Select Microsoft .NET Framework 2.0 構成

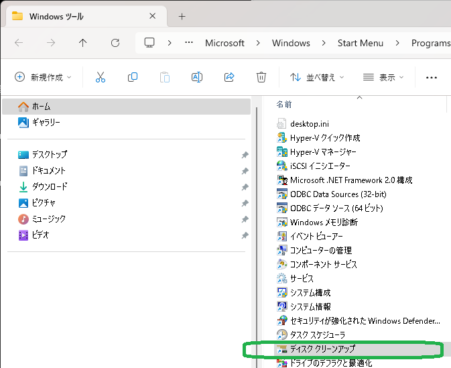click(344, 180)
